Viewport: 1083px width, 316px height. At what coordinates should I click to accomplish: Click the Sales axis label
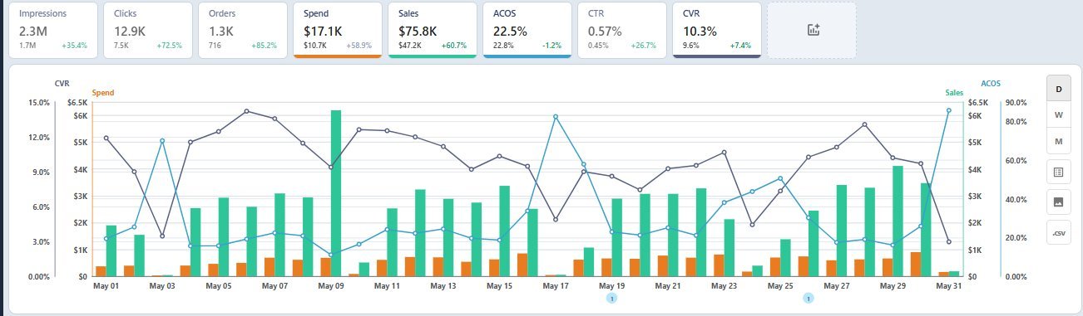953,93
